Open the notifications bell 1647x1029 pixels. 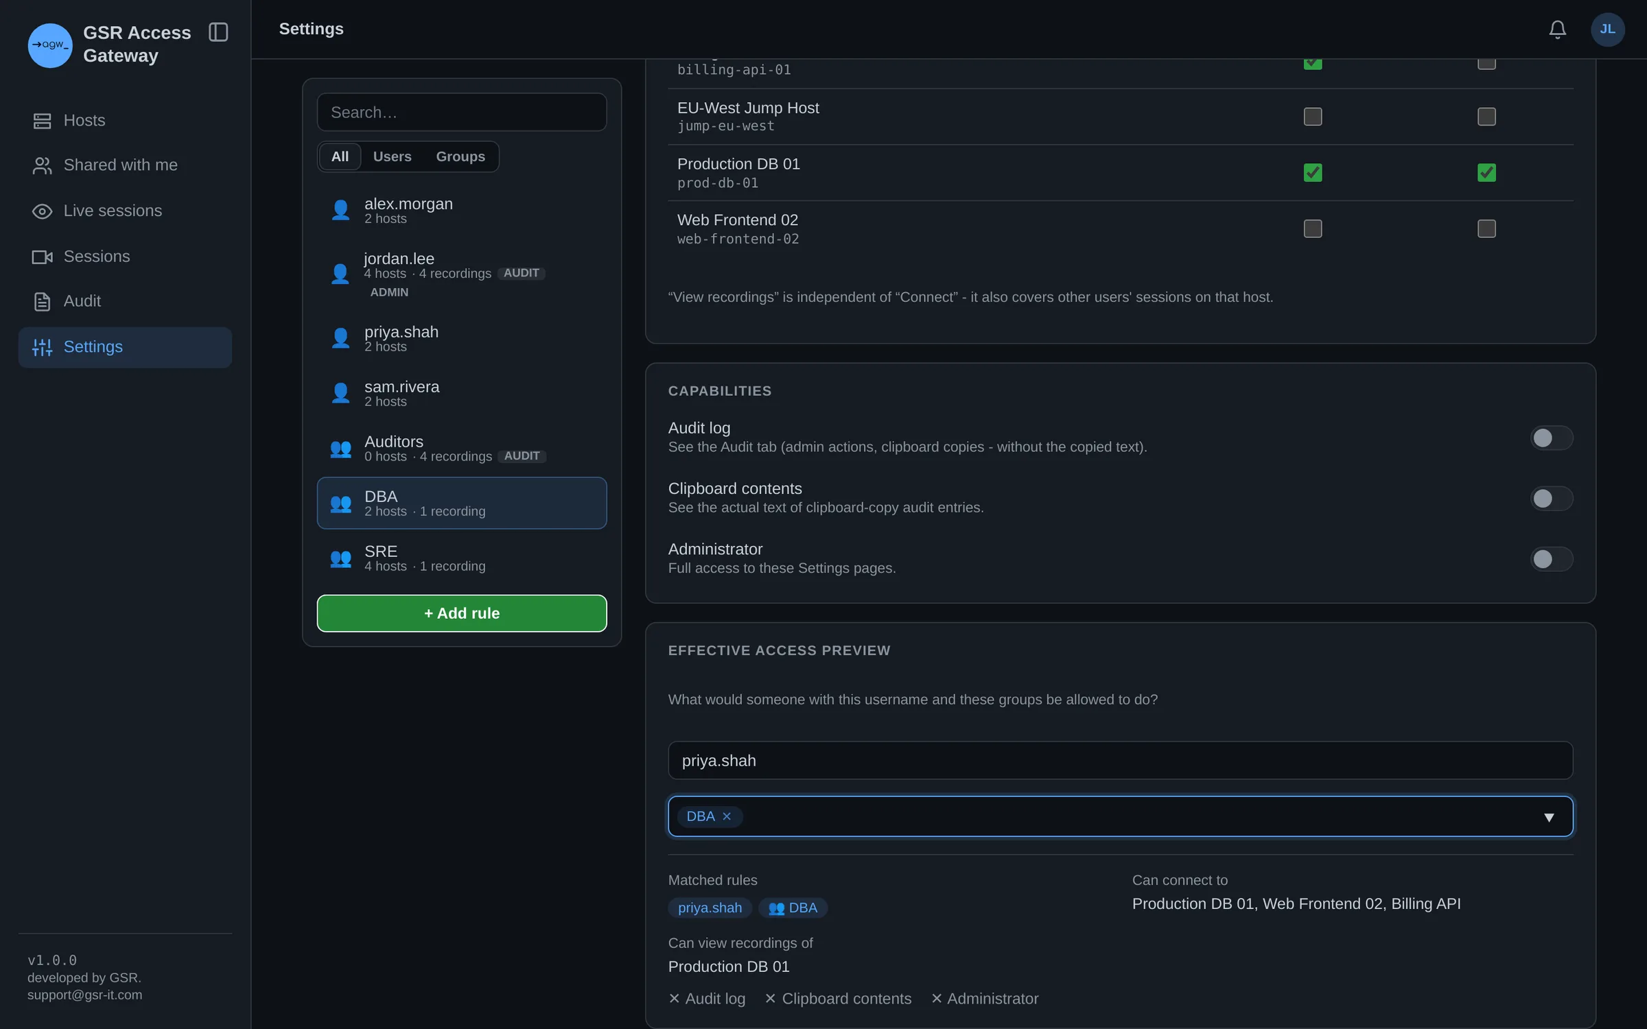click(1557, 29)
